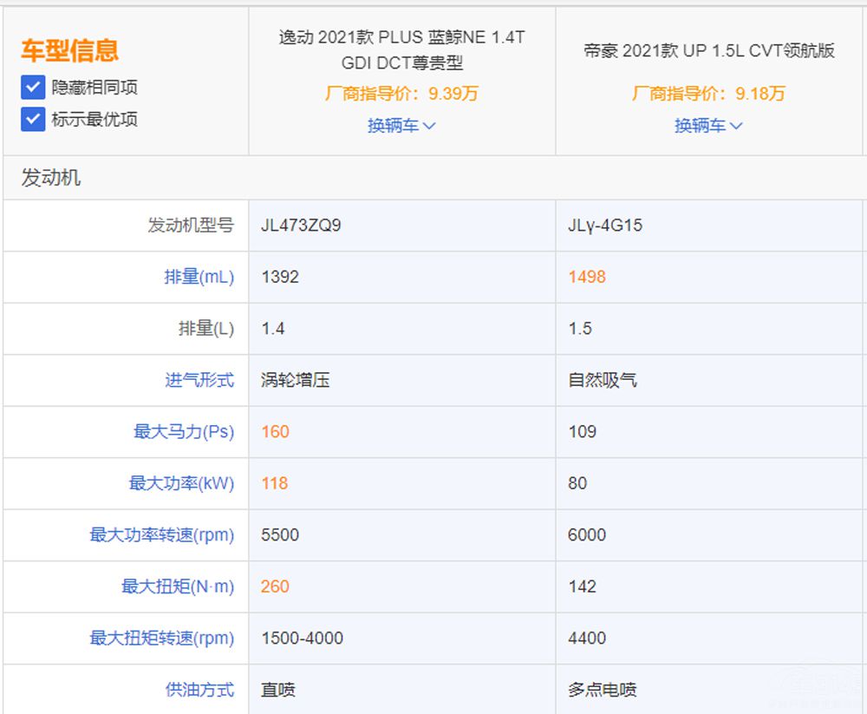867x714 pixels.
Task: Click the 最大扭矩转速(rpm) link
Action: [x=162, y=638]
